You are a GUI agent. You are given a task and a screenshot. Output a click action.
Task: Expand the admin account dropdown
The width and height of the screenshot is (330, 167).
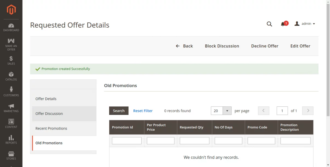[x=305, y=24]
